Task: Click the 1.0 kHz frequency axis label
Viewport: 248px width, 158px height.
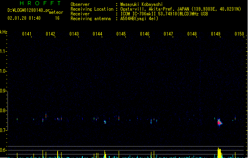Action: click(3, 71)
